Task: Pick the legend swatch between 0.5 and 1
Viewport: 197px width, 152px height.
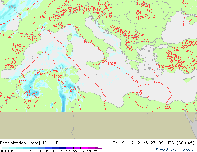Action: pyautogui.click(x=12, y=148)
